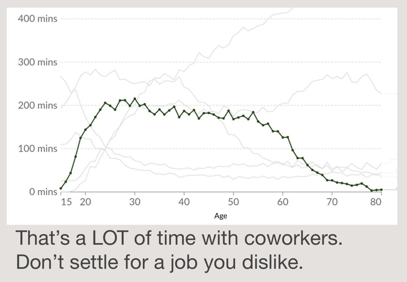This screenshot has width=407, height=282.
Task: Click the age 15 x-axis tick label
Action: pos(66,202)
